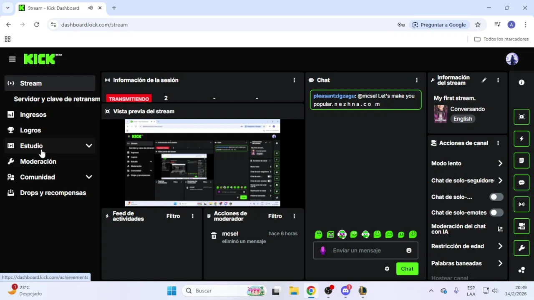
Task: Expand the Comunidad submenu chevron
Action: click(x=89, y=177)
